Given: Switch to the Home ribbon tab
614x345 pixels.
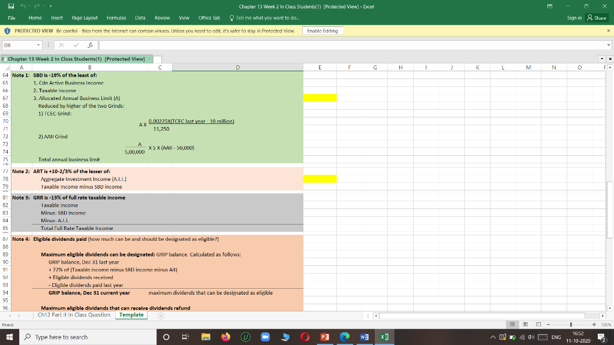Looking at the screenshot, I should (35, 18).
